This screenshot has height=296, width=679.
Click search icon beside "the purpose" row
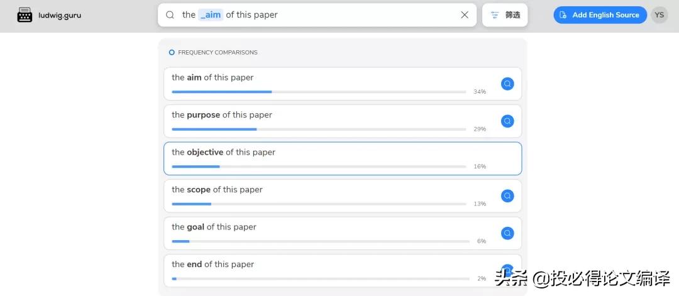507,121
